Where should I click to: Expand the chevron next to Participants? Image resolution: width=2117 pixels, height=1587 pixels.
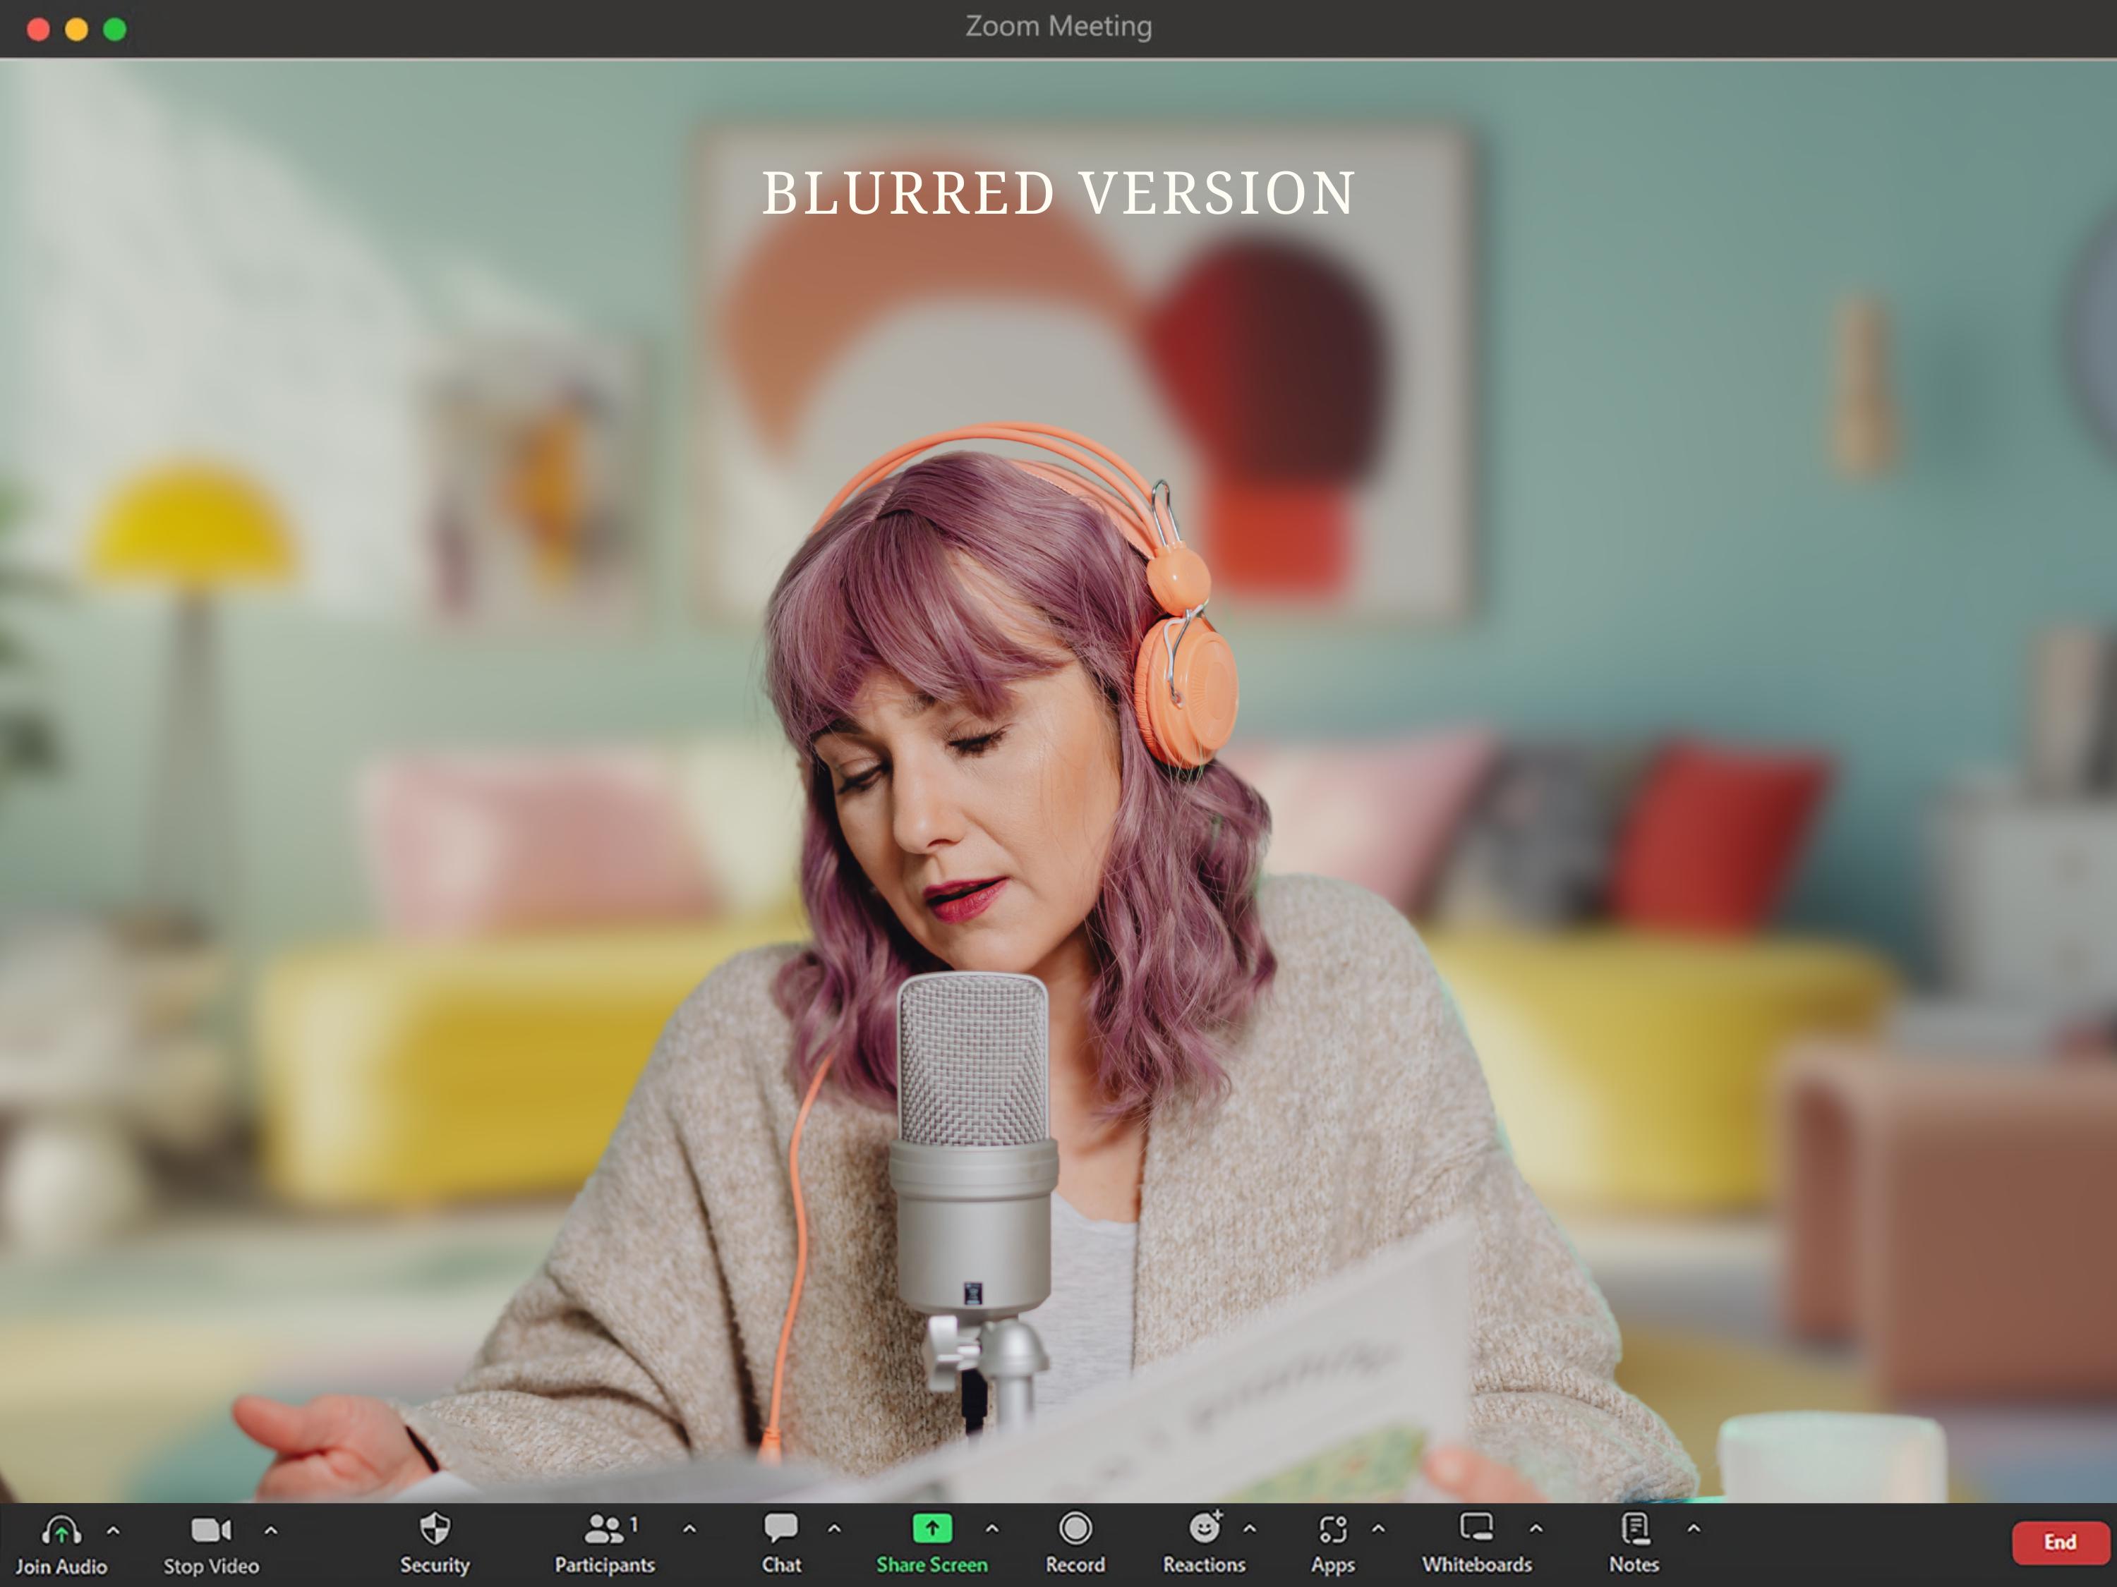coord(689,1528)
